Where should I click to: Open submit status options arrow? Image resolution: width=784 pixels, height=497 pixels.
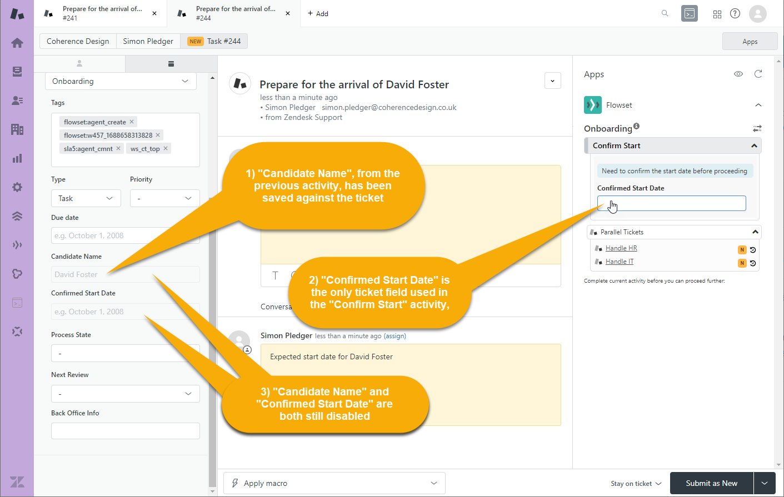765,483
